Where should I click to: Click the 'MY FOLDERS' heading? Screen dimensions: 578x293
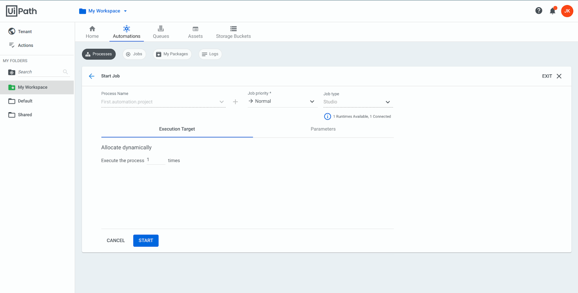tap(15, 61)
